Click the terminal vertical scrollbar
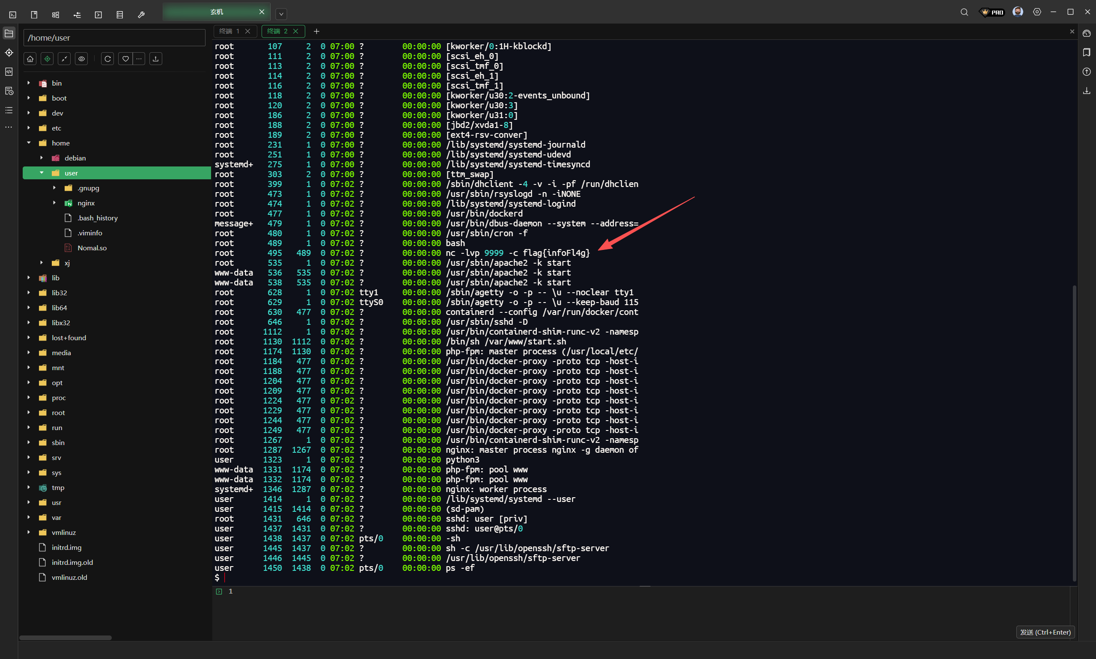 [x=1074, y=431]
